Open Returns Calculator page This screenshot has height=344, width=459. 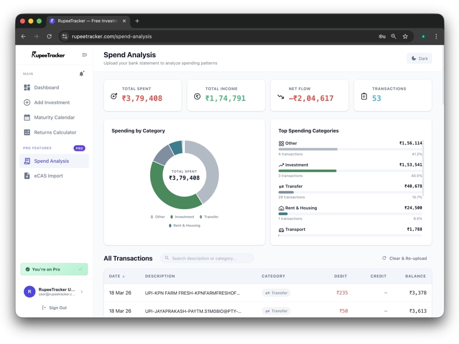click(54, 132)
